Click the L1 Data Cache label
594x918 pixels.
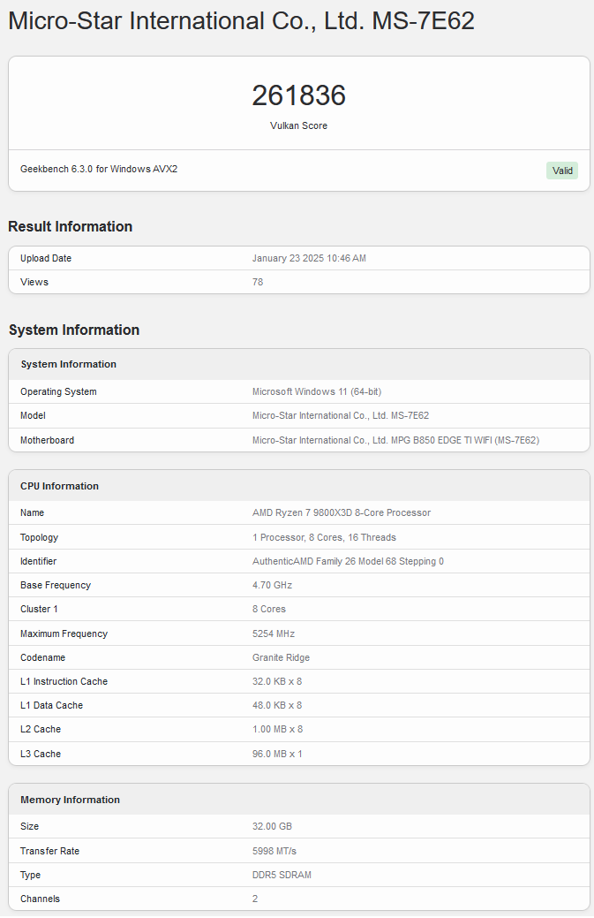tap(51, 706)
